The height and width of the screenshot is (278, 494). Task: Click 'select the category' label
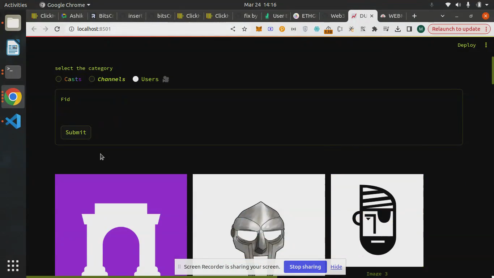coord(84,68)
